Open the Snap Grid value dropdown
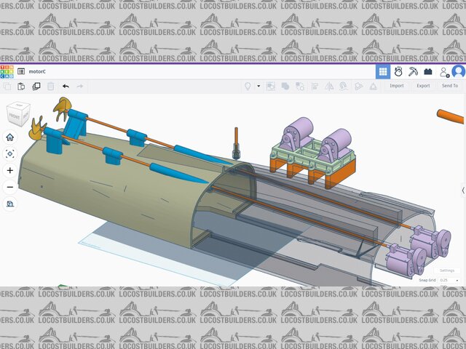This screenshot has height=349, width=466. pyautogui.click(x=449, y=280)
